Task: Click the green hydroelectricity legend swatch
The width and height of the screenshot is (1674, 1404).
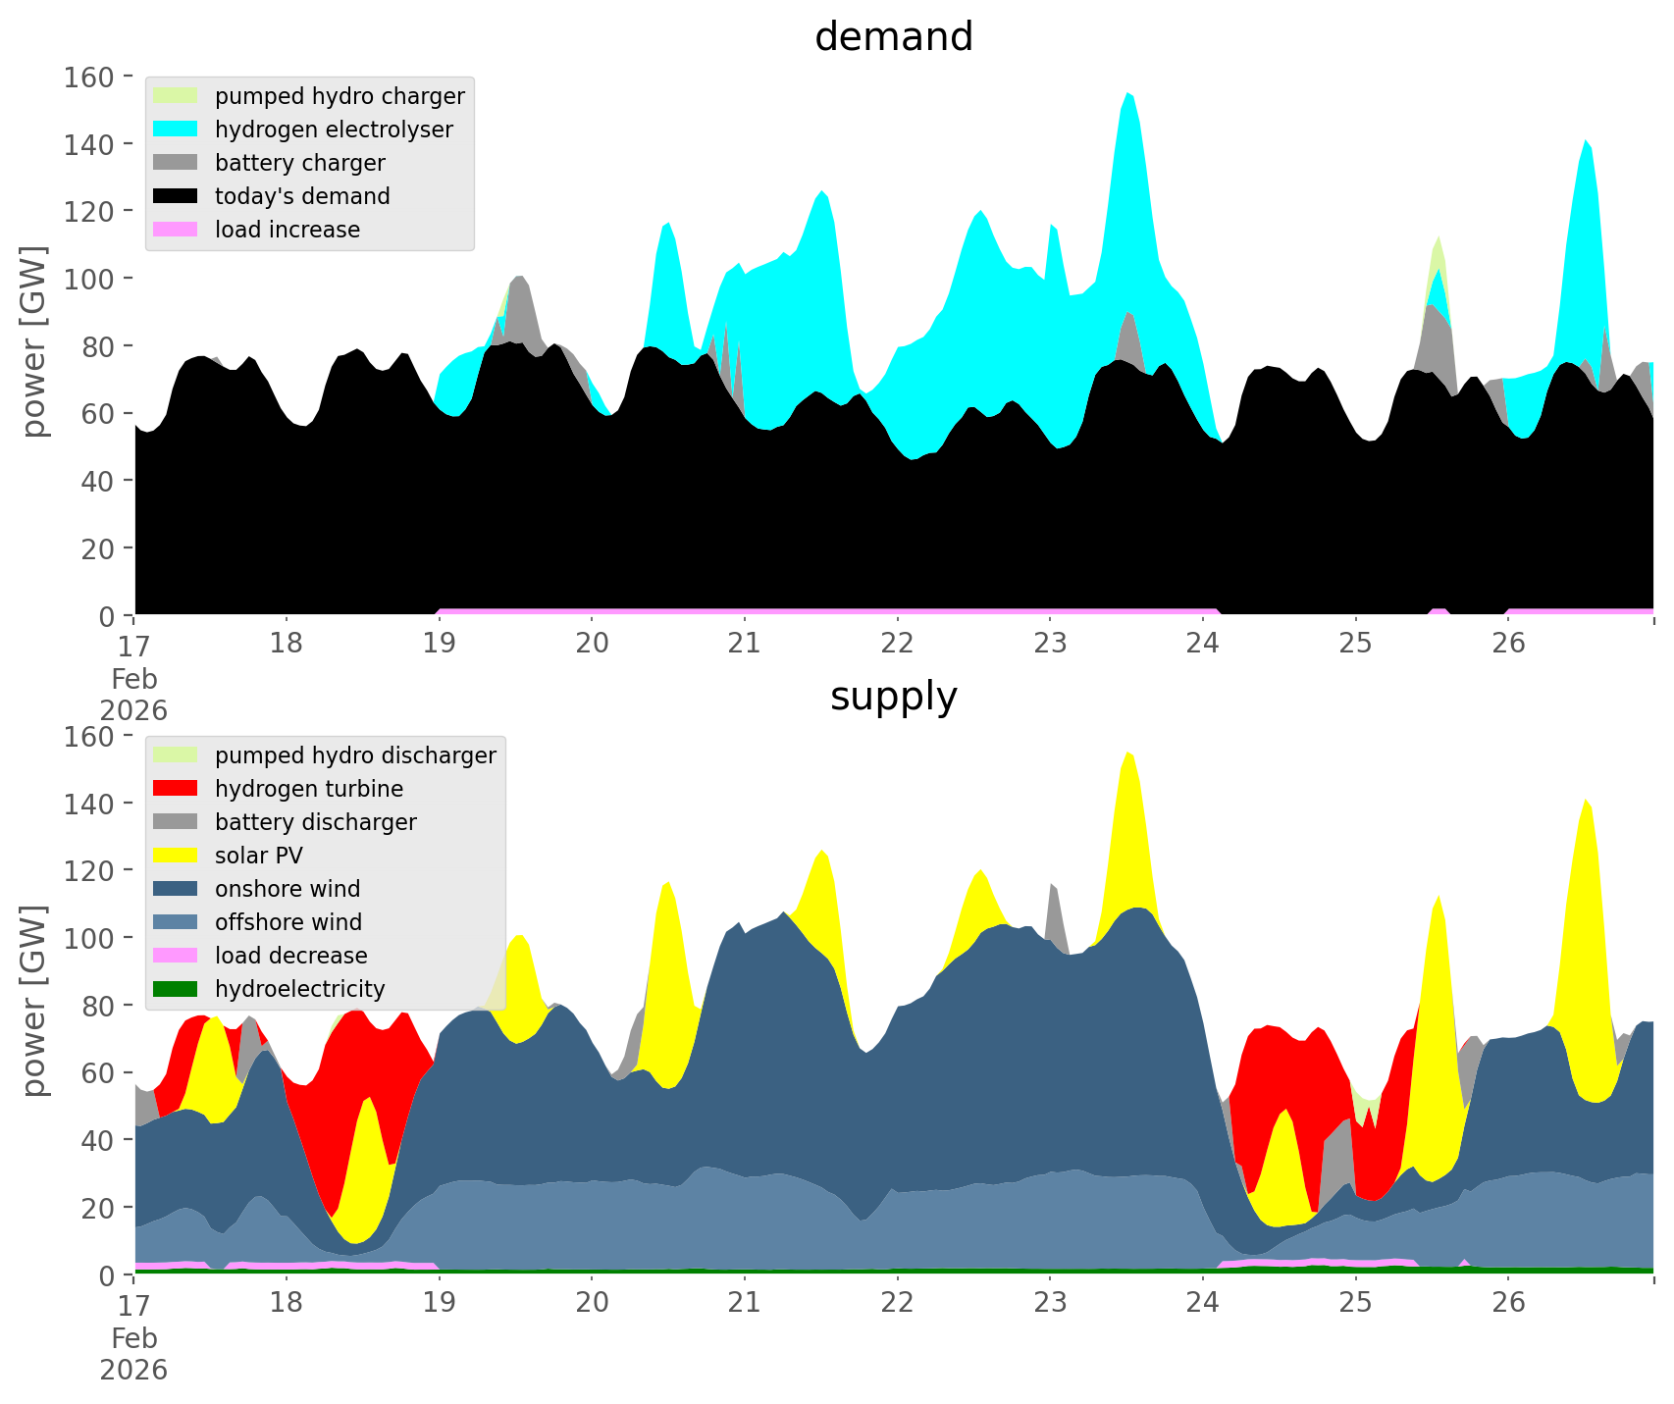Action: coord(177,989)
